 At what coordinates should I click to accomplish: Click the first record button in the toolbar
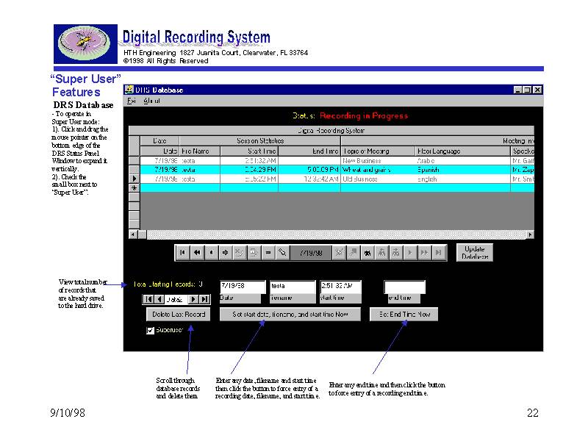(182, 252)
